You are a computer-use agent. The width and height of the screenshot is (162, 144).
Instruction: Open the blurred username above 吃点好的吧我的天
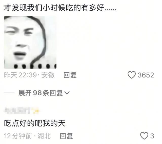tap(17, 110)
